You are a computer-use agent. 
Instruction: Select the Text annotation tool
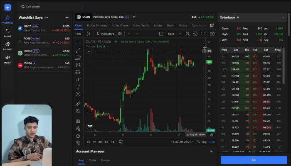click(x=78, y=87)
